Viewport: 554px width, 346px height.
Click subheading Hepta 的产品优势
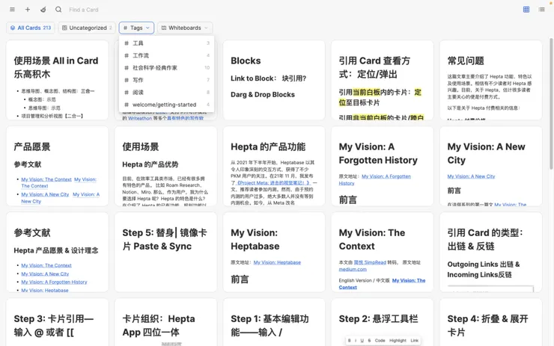(150, 164)
